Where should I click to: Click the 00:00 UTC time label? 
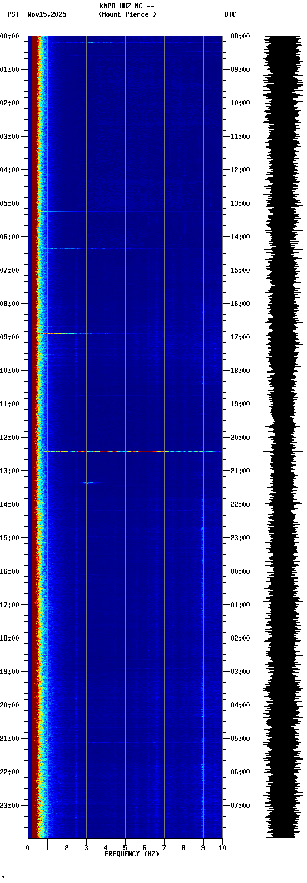pos(240,571)
